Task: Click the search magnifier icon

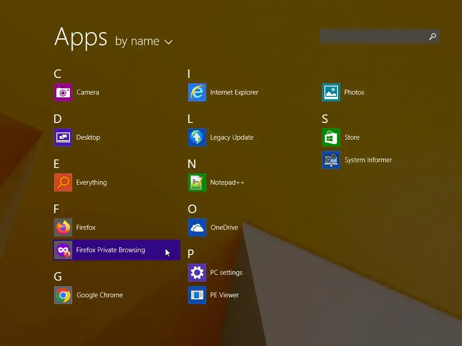Action: click(432, 36)
